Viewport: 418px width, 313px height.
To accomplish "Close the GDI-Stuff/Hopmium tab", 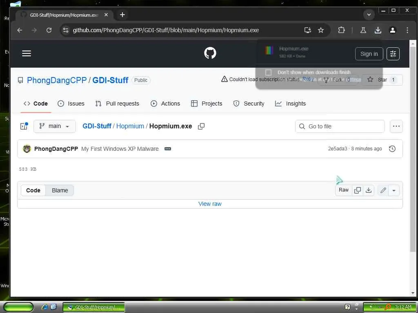I will (x=106, y=15).
